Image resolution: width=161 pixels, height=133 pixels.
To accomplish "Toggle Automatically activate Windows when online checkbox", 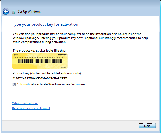I will point(14,84).
